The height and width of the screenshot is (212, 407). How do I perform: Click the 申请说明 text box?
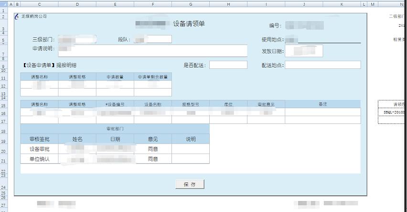pyautogui.click(x=153, y=50)
